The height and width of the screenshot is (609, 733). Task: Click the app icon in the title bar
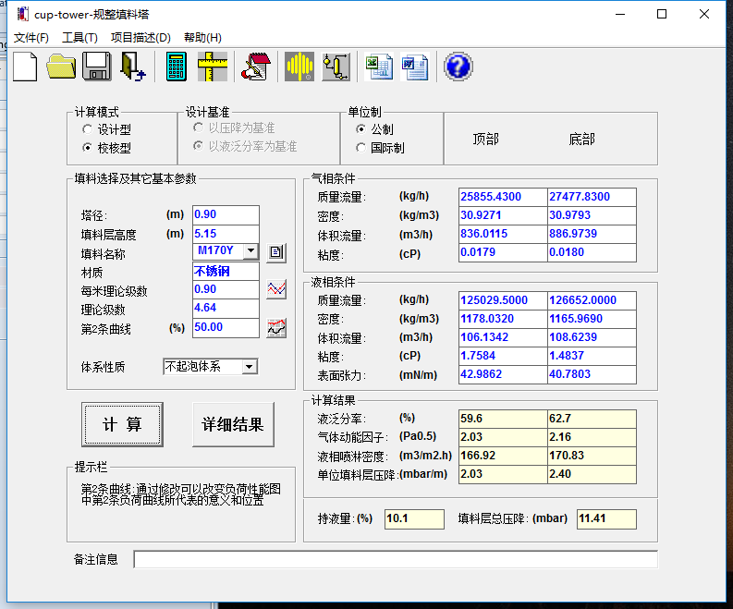(x=22, y=14)
